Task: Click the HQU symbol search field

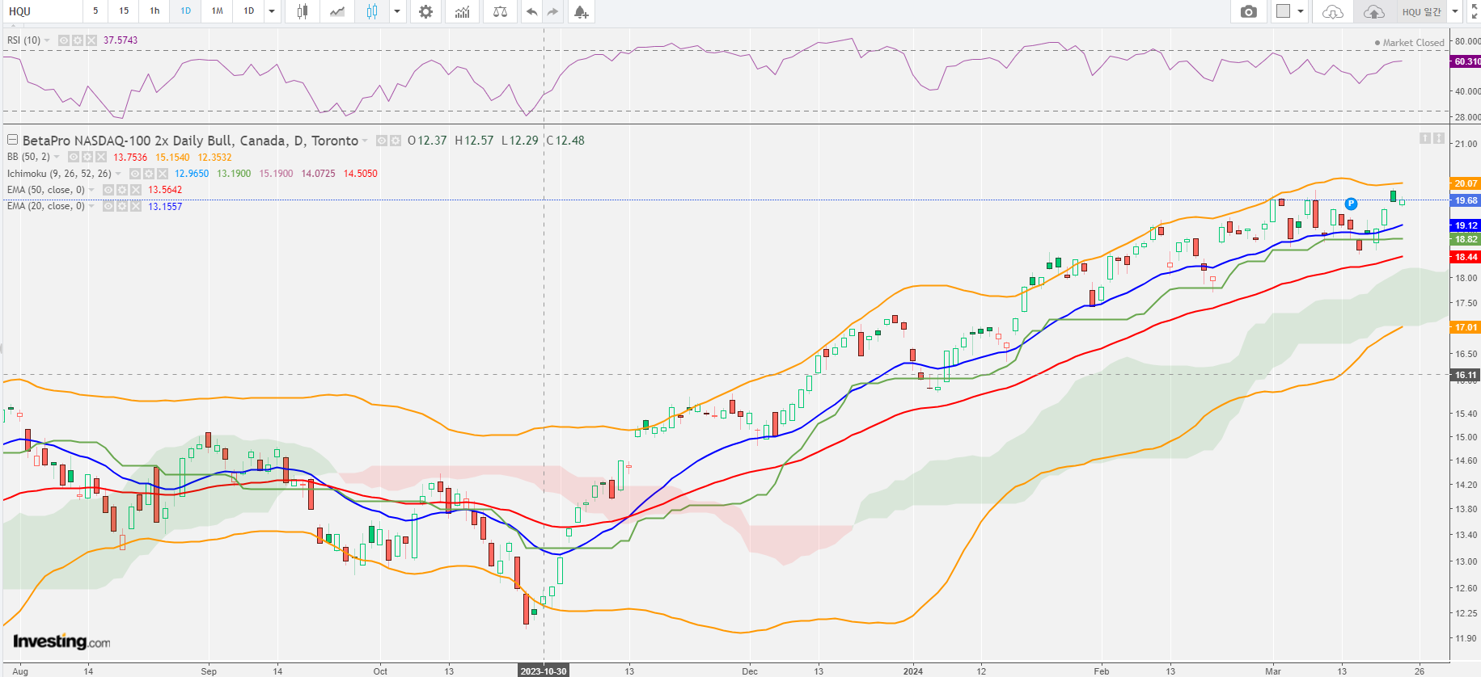Action: click(42, 11)
